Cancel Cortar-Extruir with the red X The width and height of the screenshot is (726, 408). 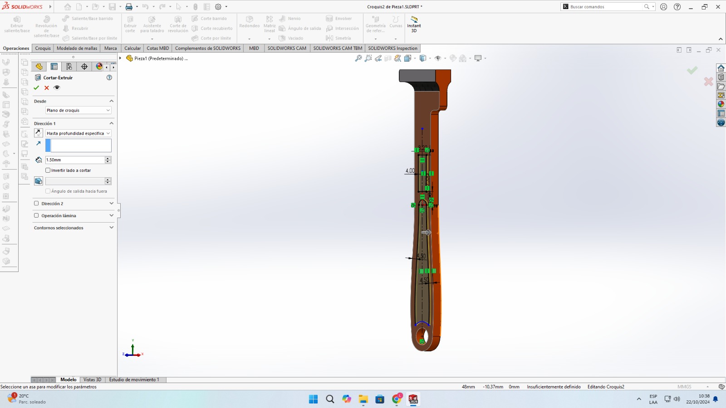46,88
